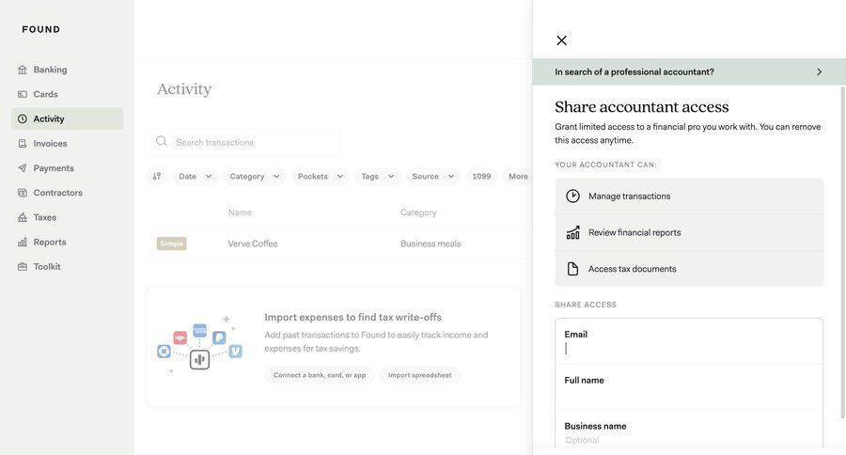The height and width of the screenshot is (455, 846).
Task: Click the Invoices document icon in sidebar
Action: click(23, 144)
